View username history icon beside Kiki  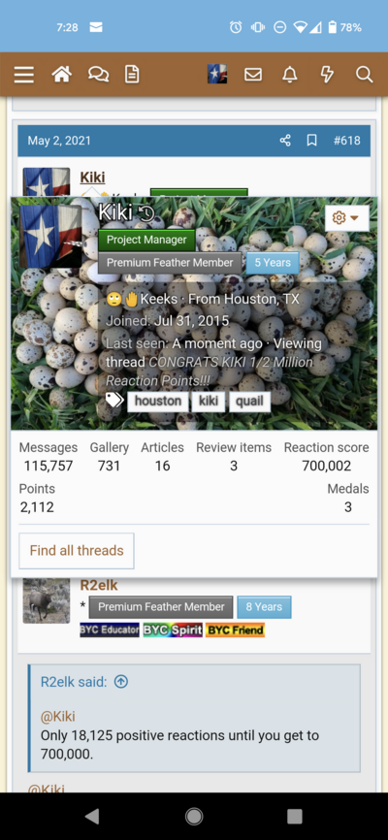[x=146, y=213]
